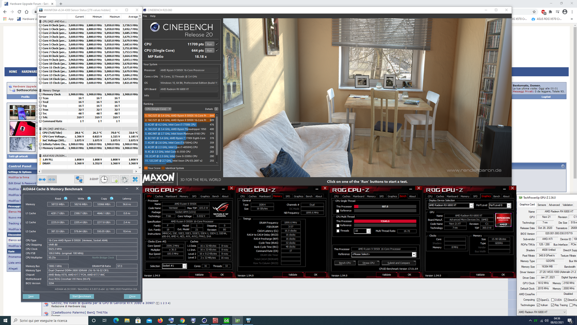
Task: Open Chrome profile avatar icon
Action: click(x=565, y=12)
